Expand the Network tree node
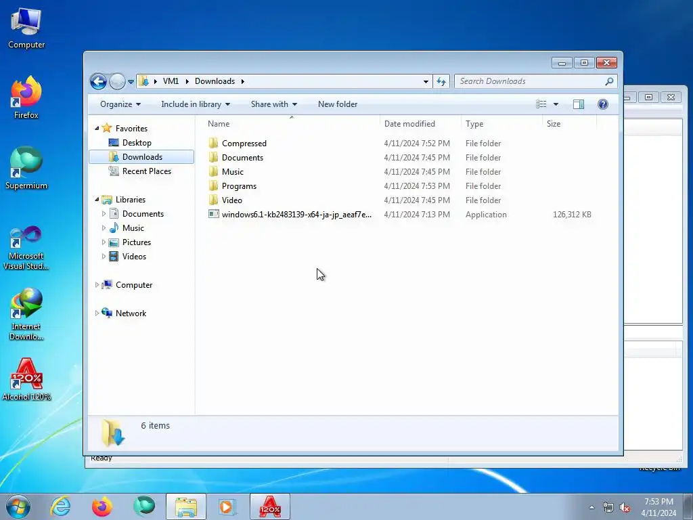The width and height of the screenshot is (693, 520). 97,313
